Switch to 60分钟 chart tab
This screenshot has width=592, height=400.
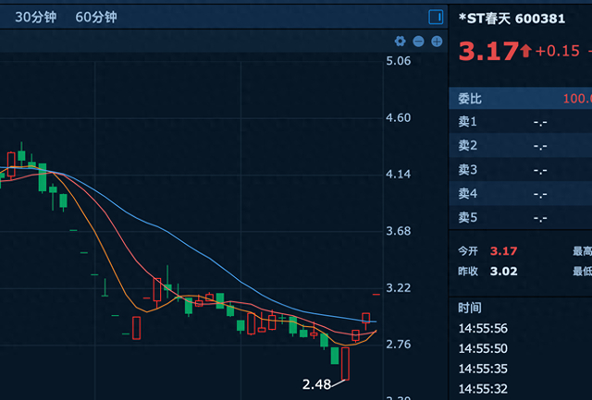pos(96,17)
